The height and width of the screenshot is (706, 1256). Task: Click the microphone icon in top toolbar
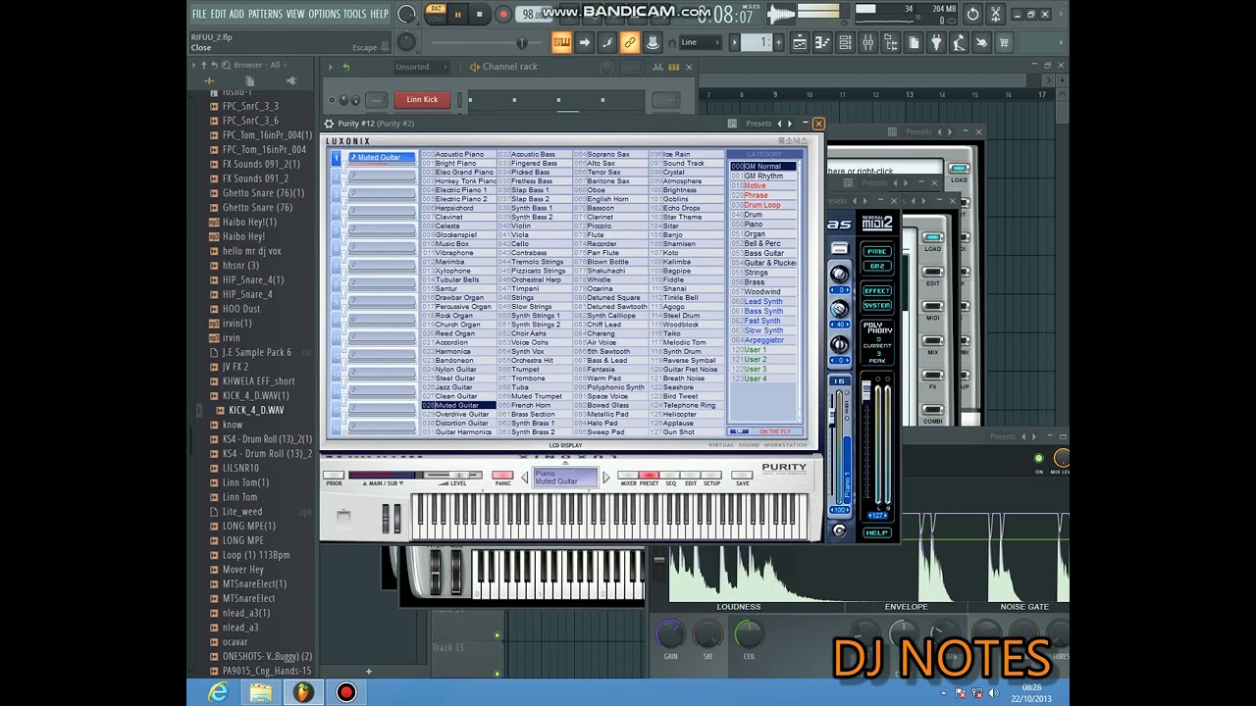[x=959, y=42]
